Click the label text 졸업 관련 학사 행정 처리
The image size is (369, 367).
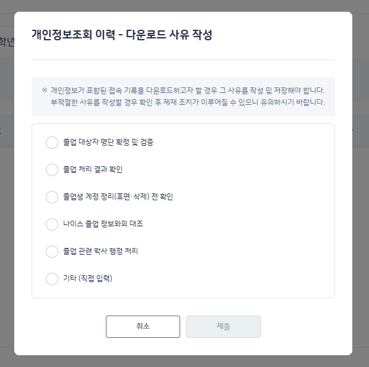click(100, 251)
